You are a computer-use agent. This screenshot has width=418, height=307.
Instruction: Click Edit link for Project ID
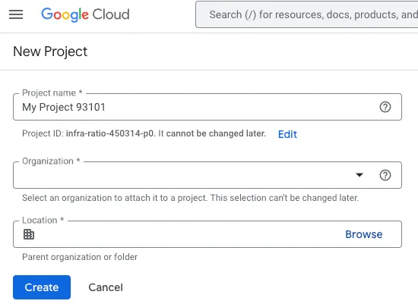pos(287,134)
